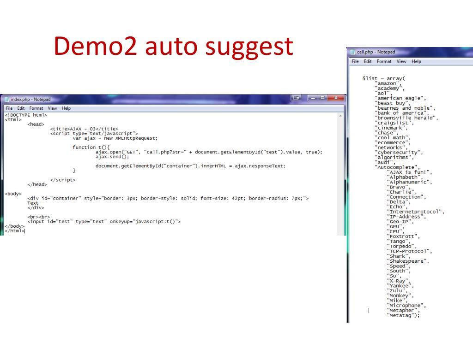Click the "Autocomplete" entry in call.php

click(x=397, y=167)
